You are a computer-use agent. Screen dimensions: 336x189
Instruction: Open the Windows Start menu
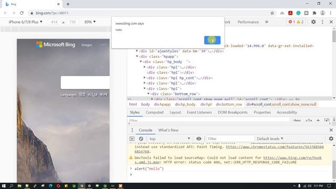tap(4, 186)
